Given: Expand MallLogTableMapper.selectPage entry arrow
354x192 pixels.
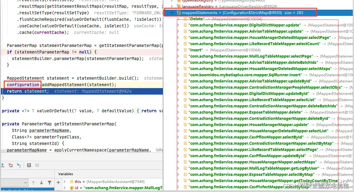Looking at the screenshot, I should pyautogui.click(x=178, y=56).
